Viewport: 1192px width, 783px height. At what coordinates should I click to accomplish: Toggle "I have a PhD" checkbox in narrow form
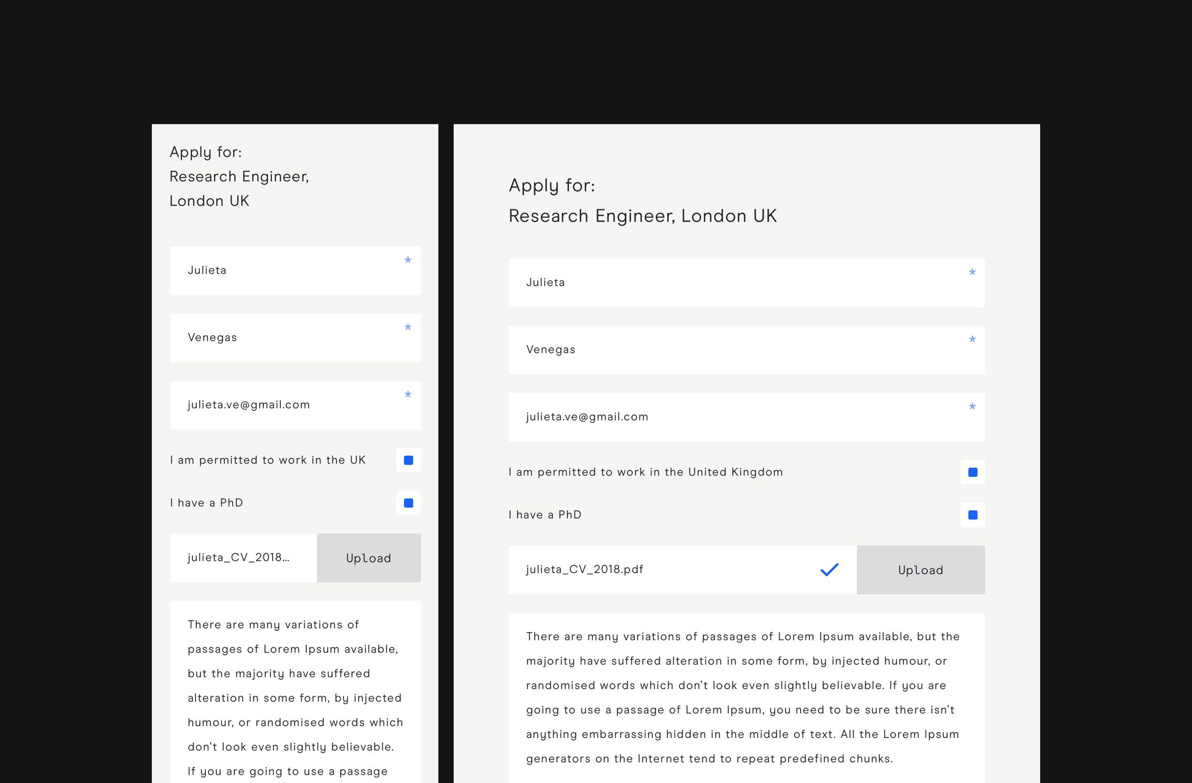[408, 503]
